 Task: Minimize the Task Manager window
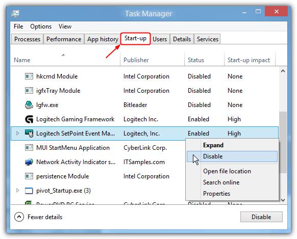[244, 12]
